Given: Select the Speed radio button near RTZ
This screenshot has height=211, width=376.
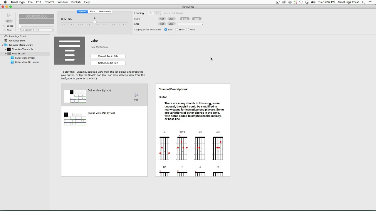Looking at the screenshot, I should coord(4,26).
